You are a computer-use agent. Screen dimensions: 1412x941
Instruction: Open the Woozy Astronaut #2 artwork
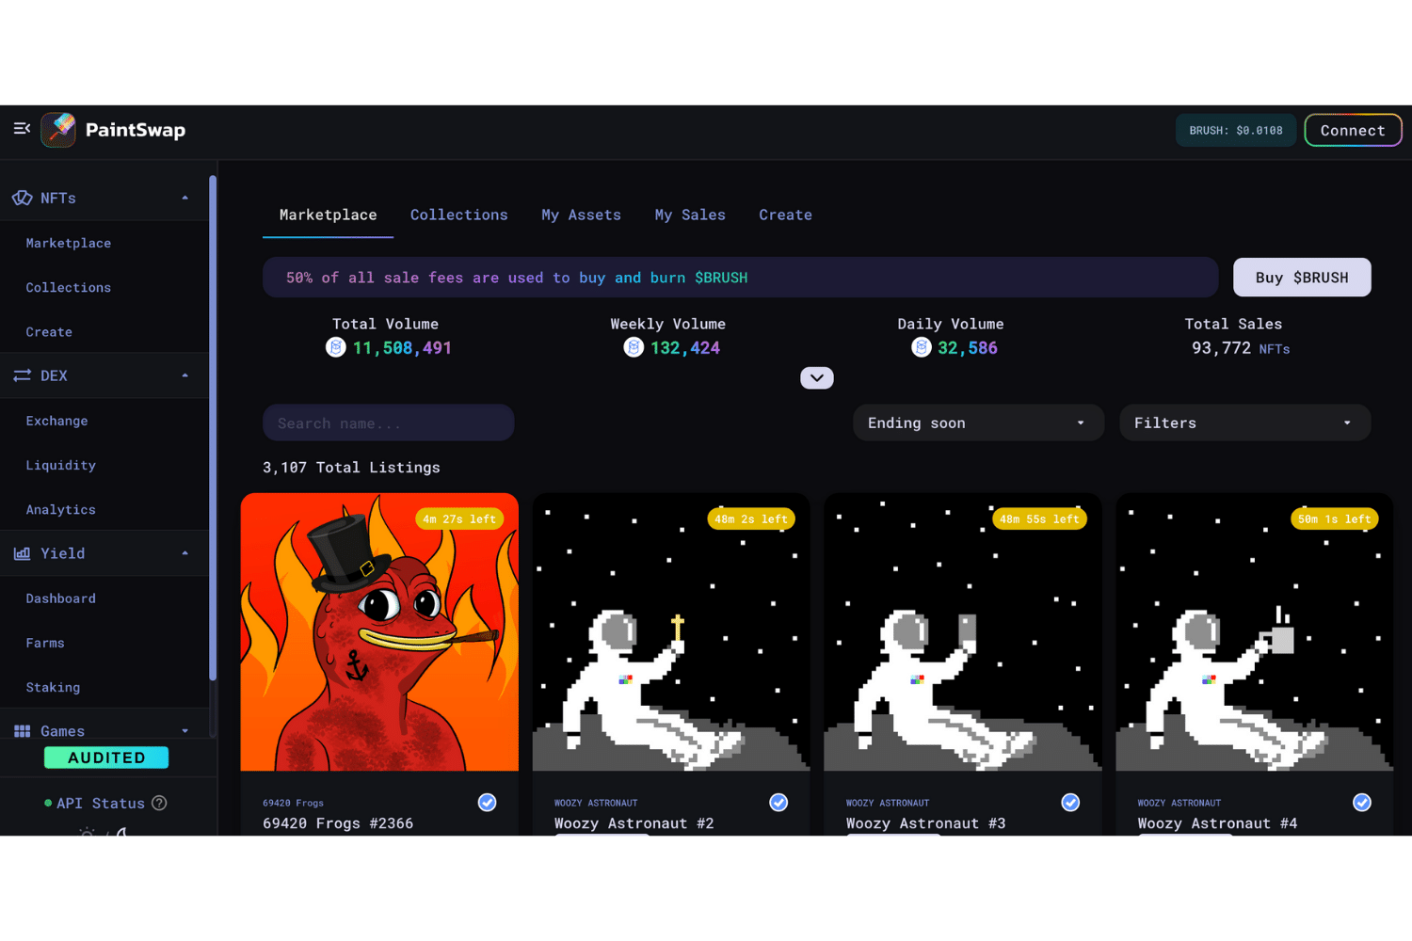(x=671, y=631)
